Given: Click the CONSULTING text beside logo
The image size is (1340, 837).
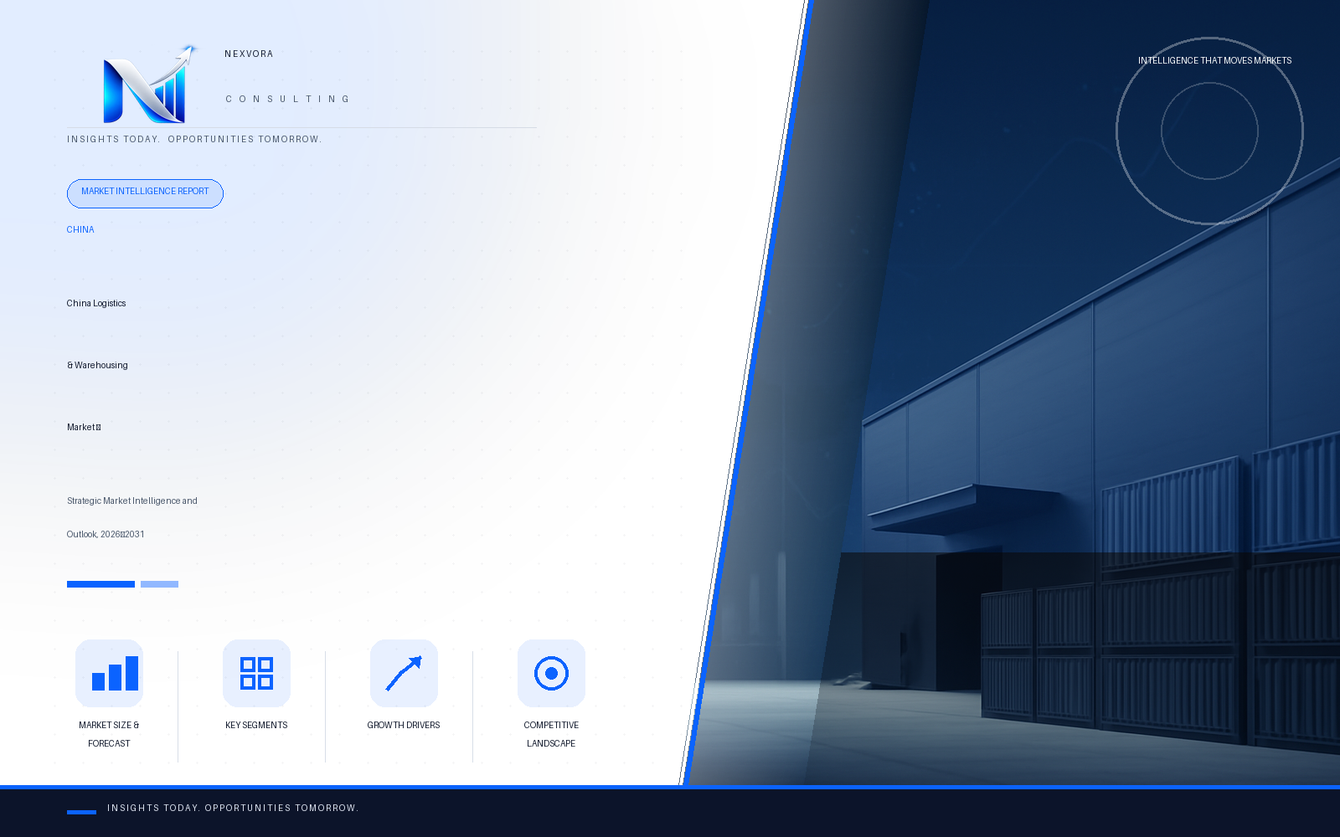Looking at the screenshot, I should coord(287,99).
